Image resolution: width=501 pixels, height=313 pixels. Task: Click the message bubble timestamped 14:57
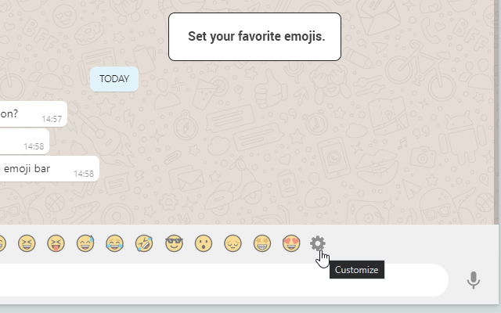31,113
